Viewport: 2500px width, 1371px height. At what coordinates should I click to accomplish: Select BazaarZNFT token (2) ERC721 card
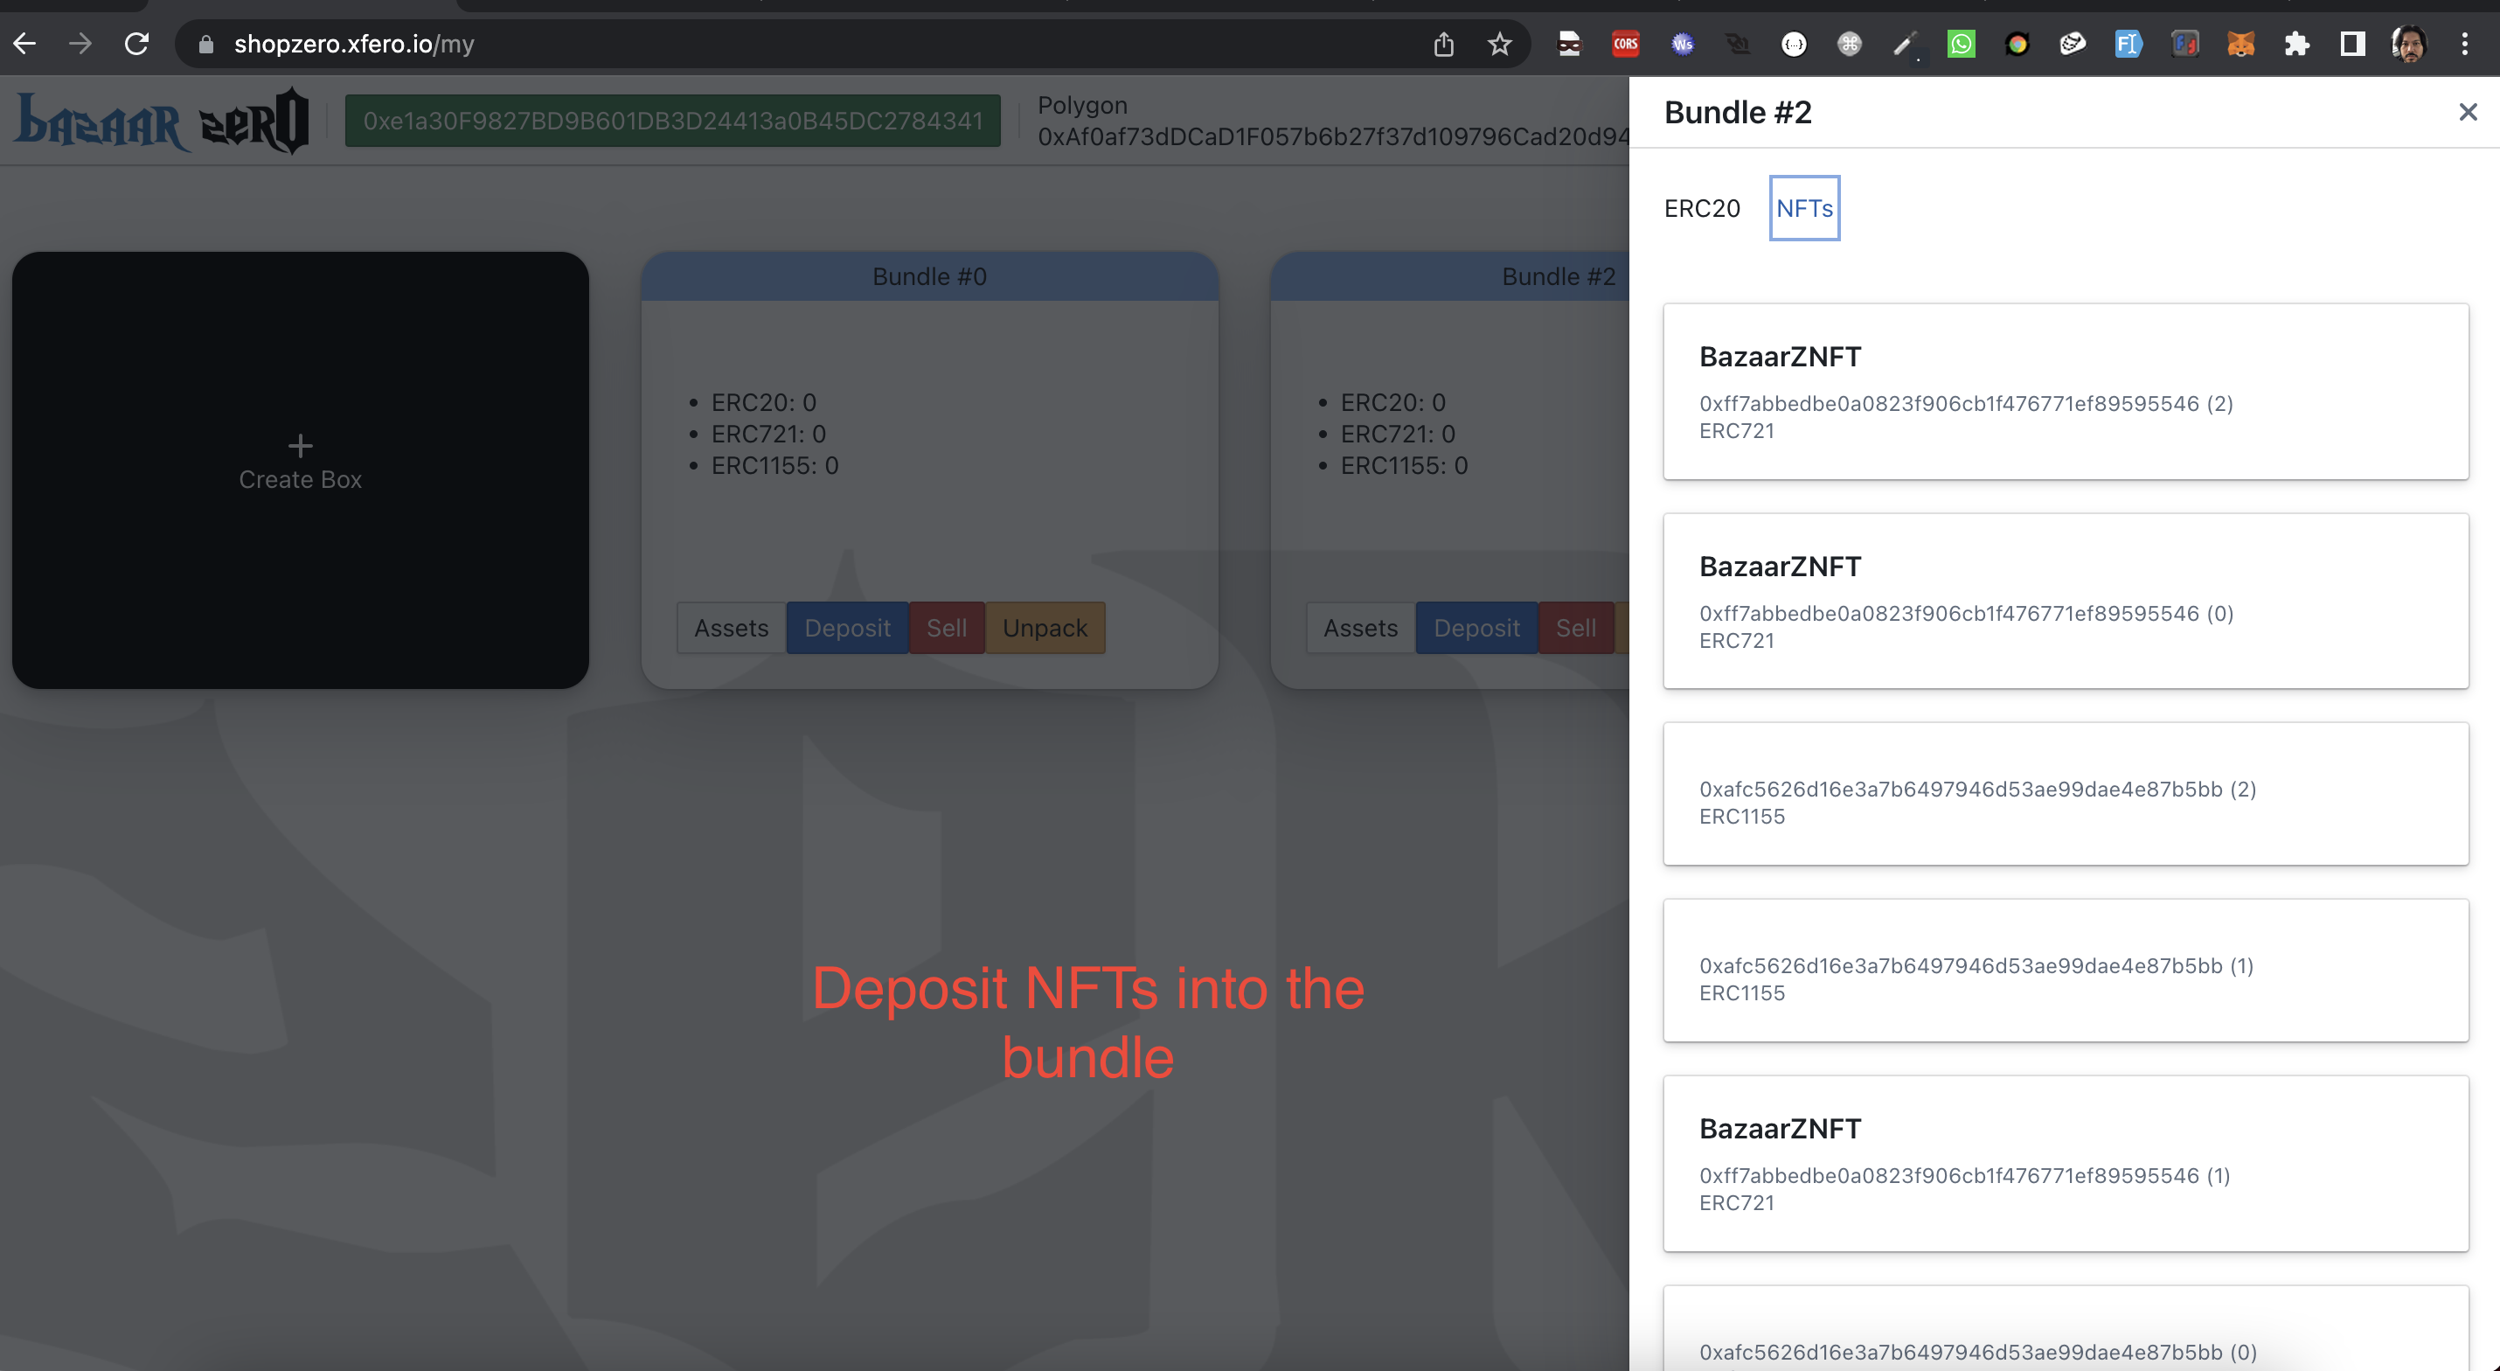coord(2066,392)
